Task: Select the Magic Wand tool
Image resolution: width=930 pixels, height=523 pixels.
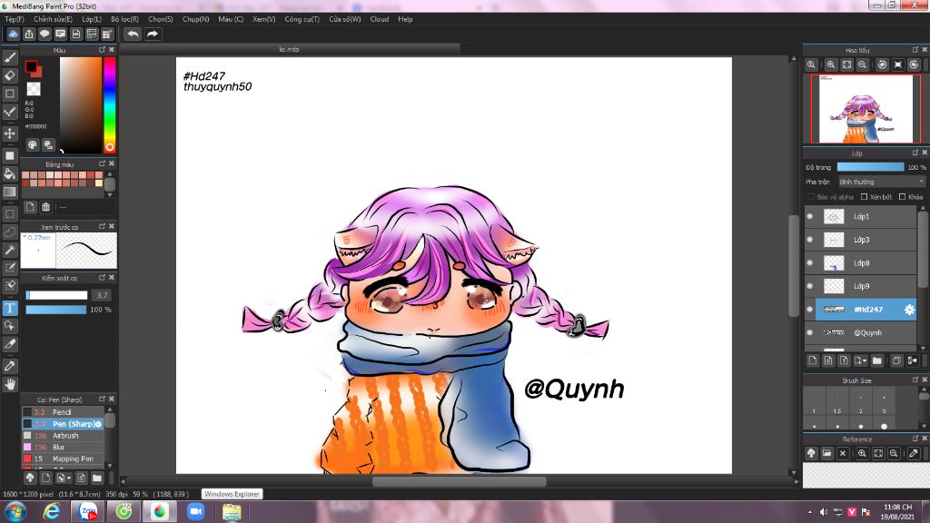Action: click(9, 251)
